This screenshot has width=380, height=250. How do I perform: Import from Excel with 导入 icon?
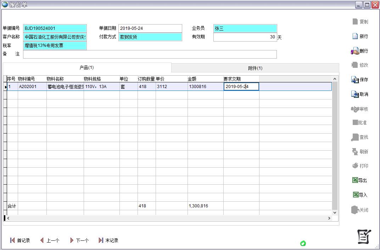click(x=356, y=195)
